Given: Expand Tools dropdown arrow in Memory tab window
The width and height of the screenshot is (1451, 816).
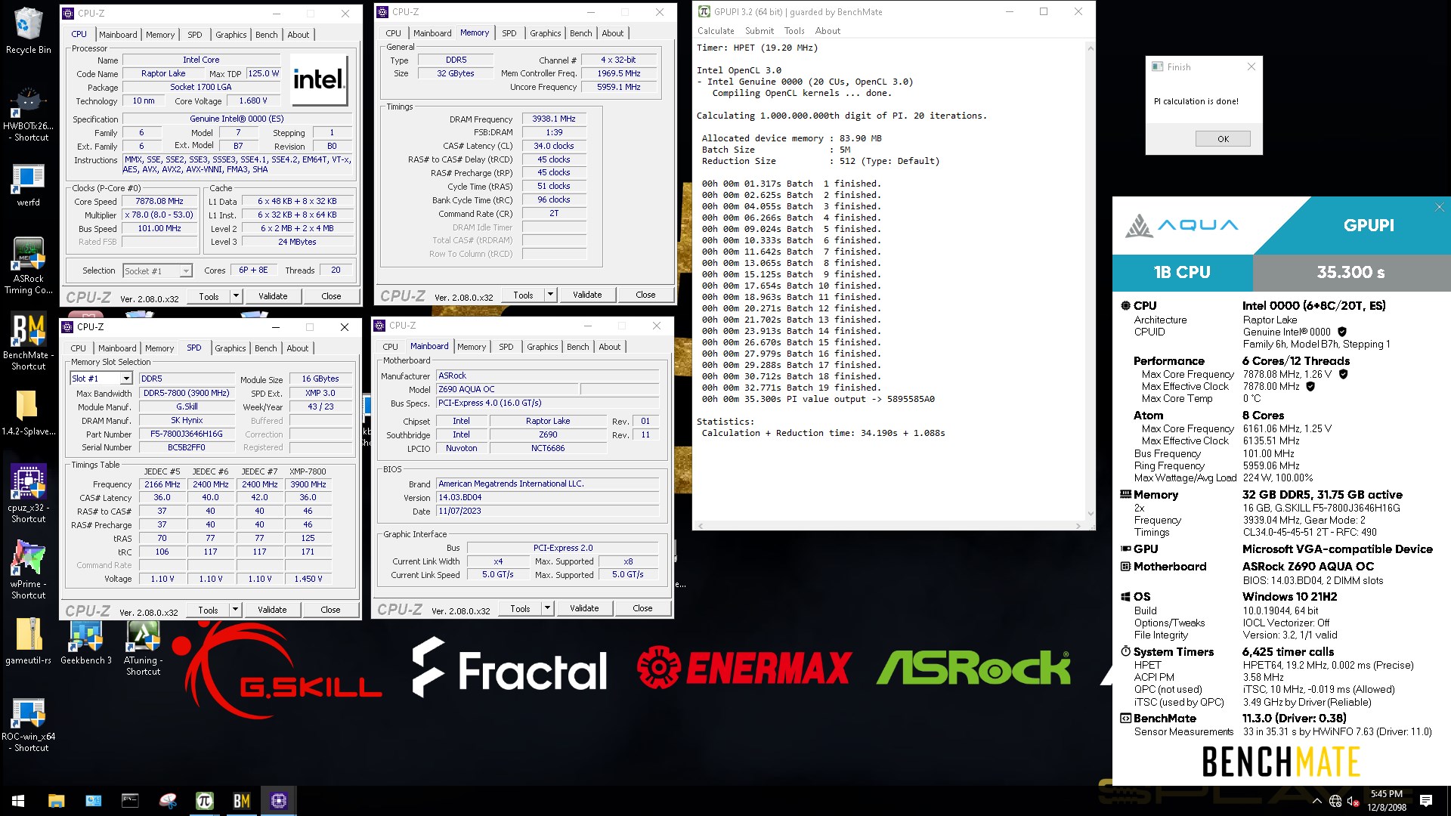Looking at the screenshot, I should click(550, 295).
